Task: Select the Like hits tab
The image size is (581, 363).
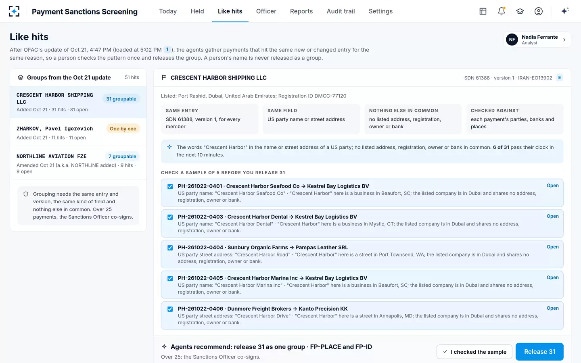Action: [230, 11]
